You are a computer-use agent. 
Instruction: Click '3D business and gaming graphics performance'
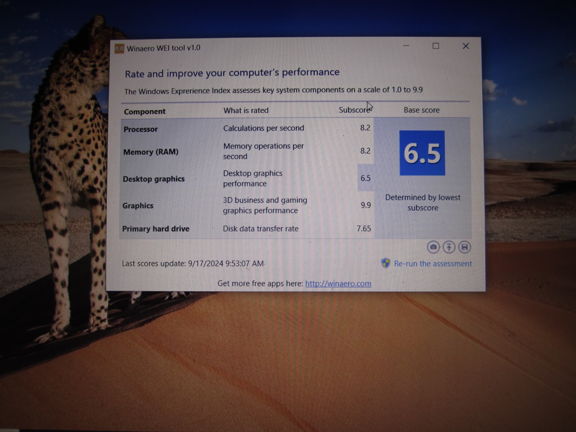[265, 205]
